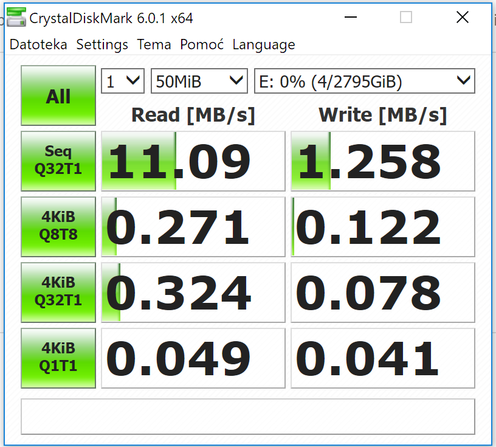Image resolution: width=496 pixels, height=447 pixels.
Task: Click the 4KiB Q32T1 write value 0.078
Action: (383, 292)
